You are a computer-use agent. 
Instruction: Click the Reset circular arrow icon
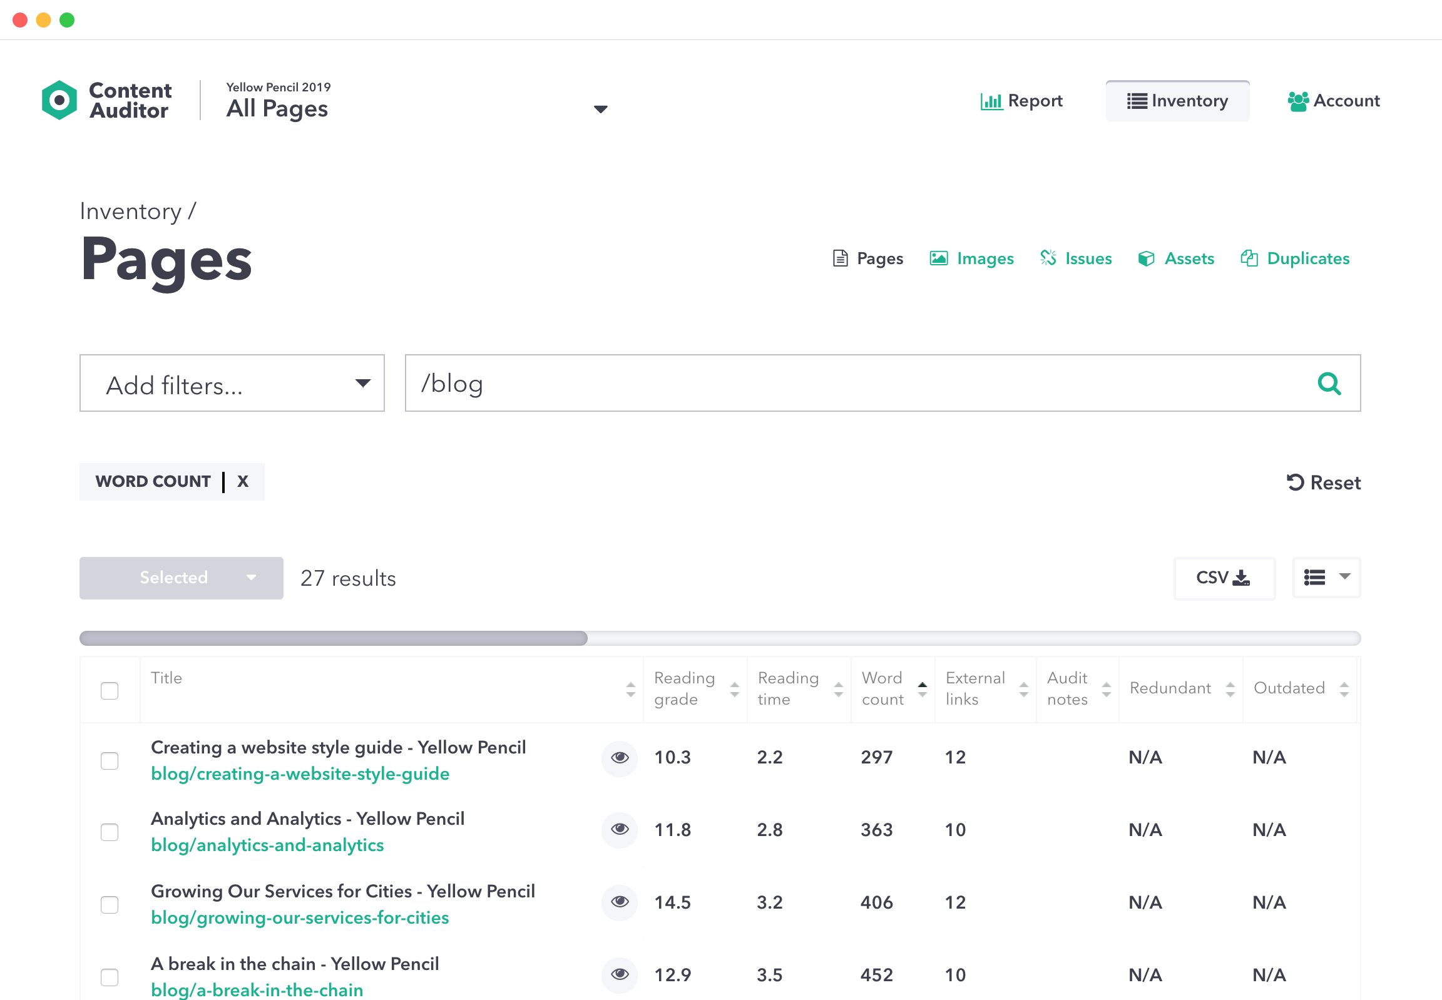(1295, 482)
